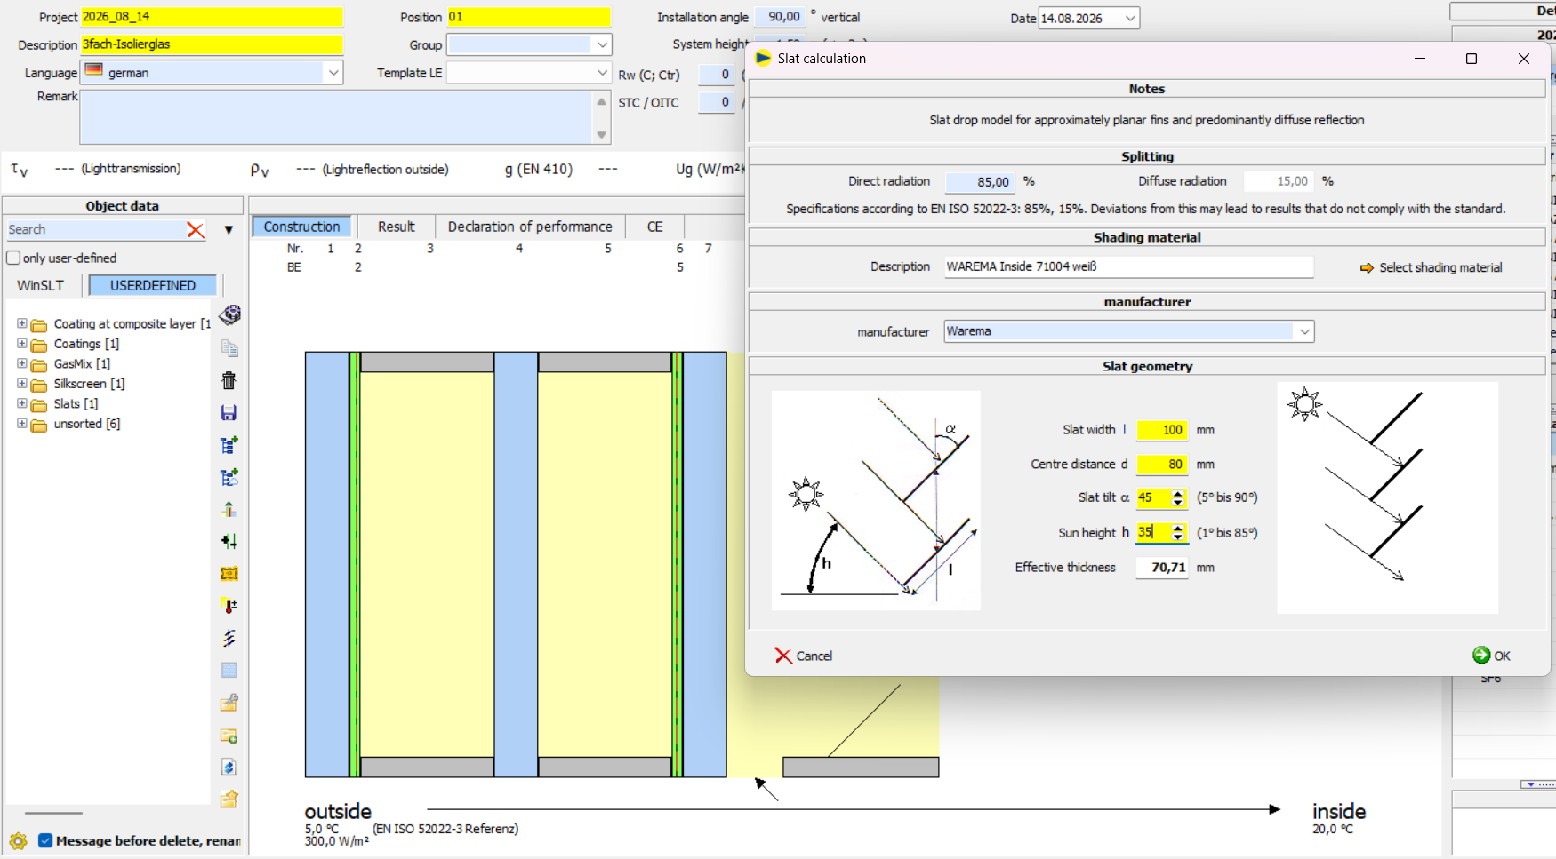This screenshot has height=859, width=1556.
Task: Open the Language dropdown showing german
Action: point(333,73)
